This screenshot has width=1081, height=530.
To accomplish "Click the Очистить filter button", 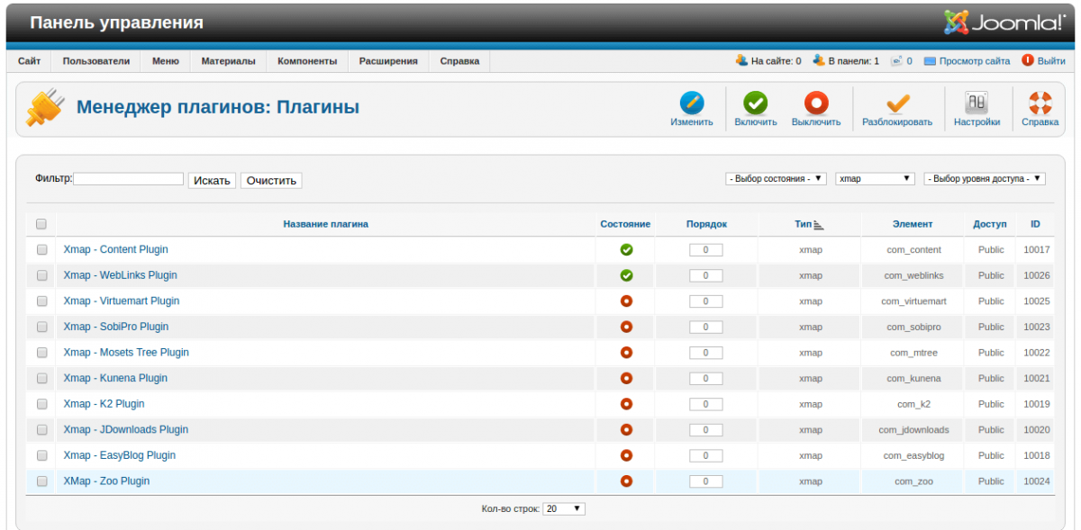I will pos(271,180).
